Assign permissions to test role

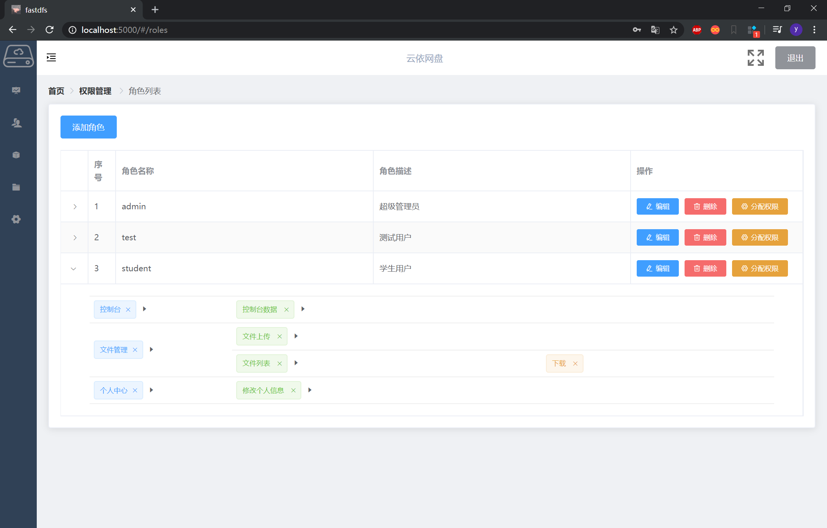[x=760, y=238]
